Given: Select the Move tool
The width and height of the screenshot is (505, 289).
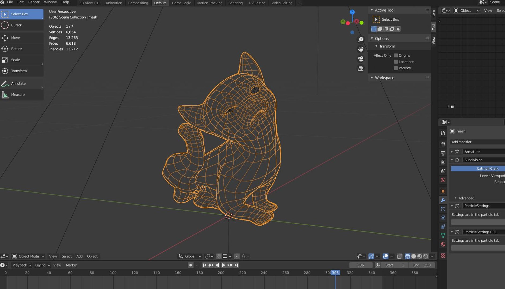Looking at the screenshot, I should pos(22,38).
